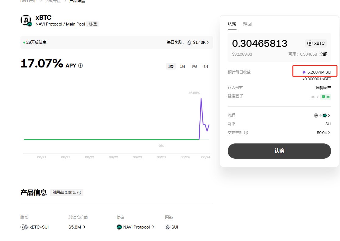Click the 17.07% APY figure
Screen dimensions: 340x241
tap(42, 64)
